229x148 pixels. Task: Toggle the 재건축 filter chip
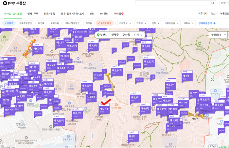41,23
